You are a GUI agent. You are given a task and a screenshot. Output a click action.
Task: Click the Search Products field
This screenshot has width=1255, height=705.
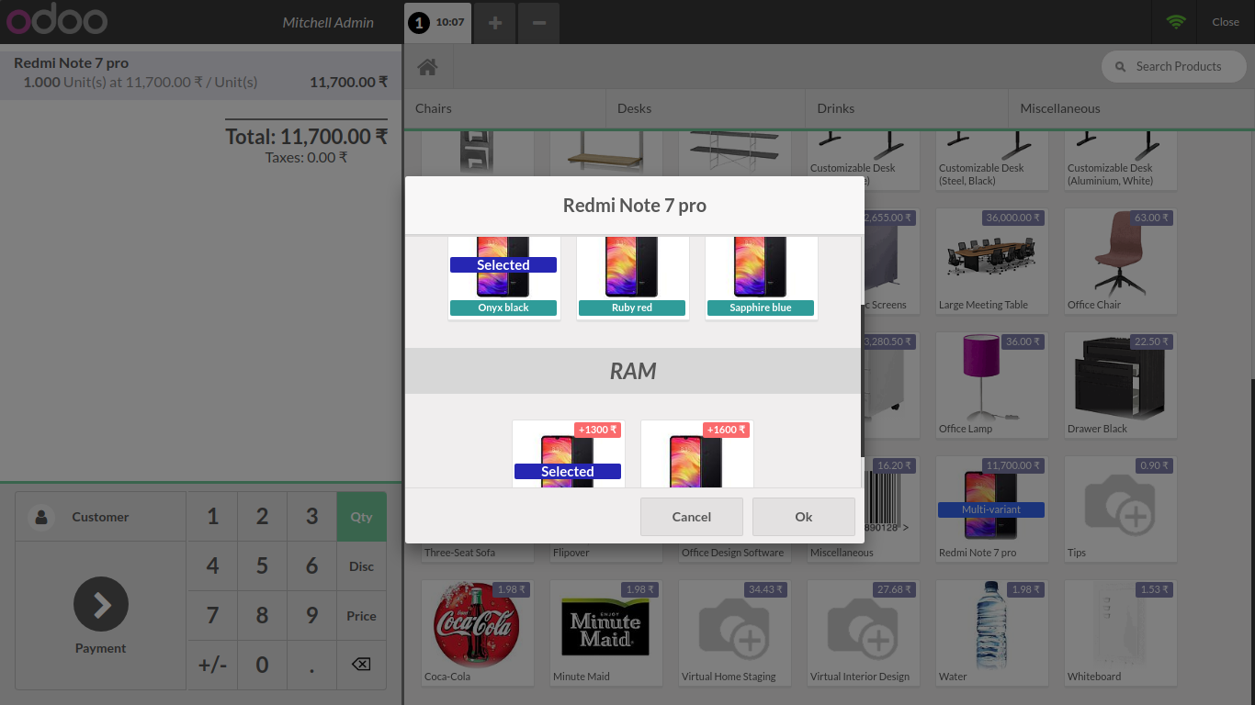point(1174,67)
